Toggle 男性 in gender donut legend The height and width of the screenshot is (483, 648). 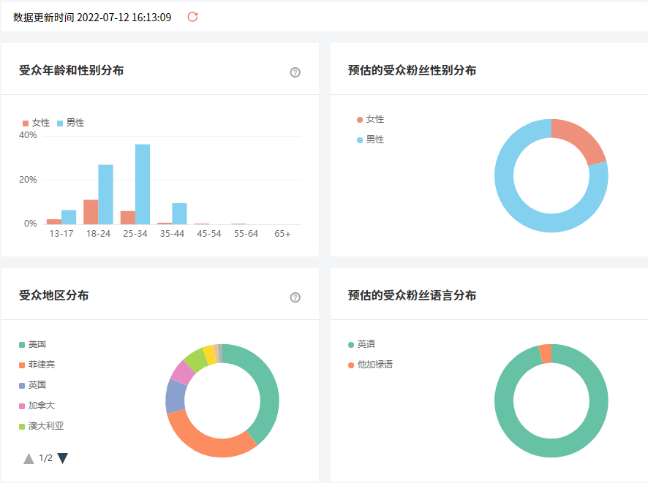(x=370, y=140)
